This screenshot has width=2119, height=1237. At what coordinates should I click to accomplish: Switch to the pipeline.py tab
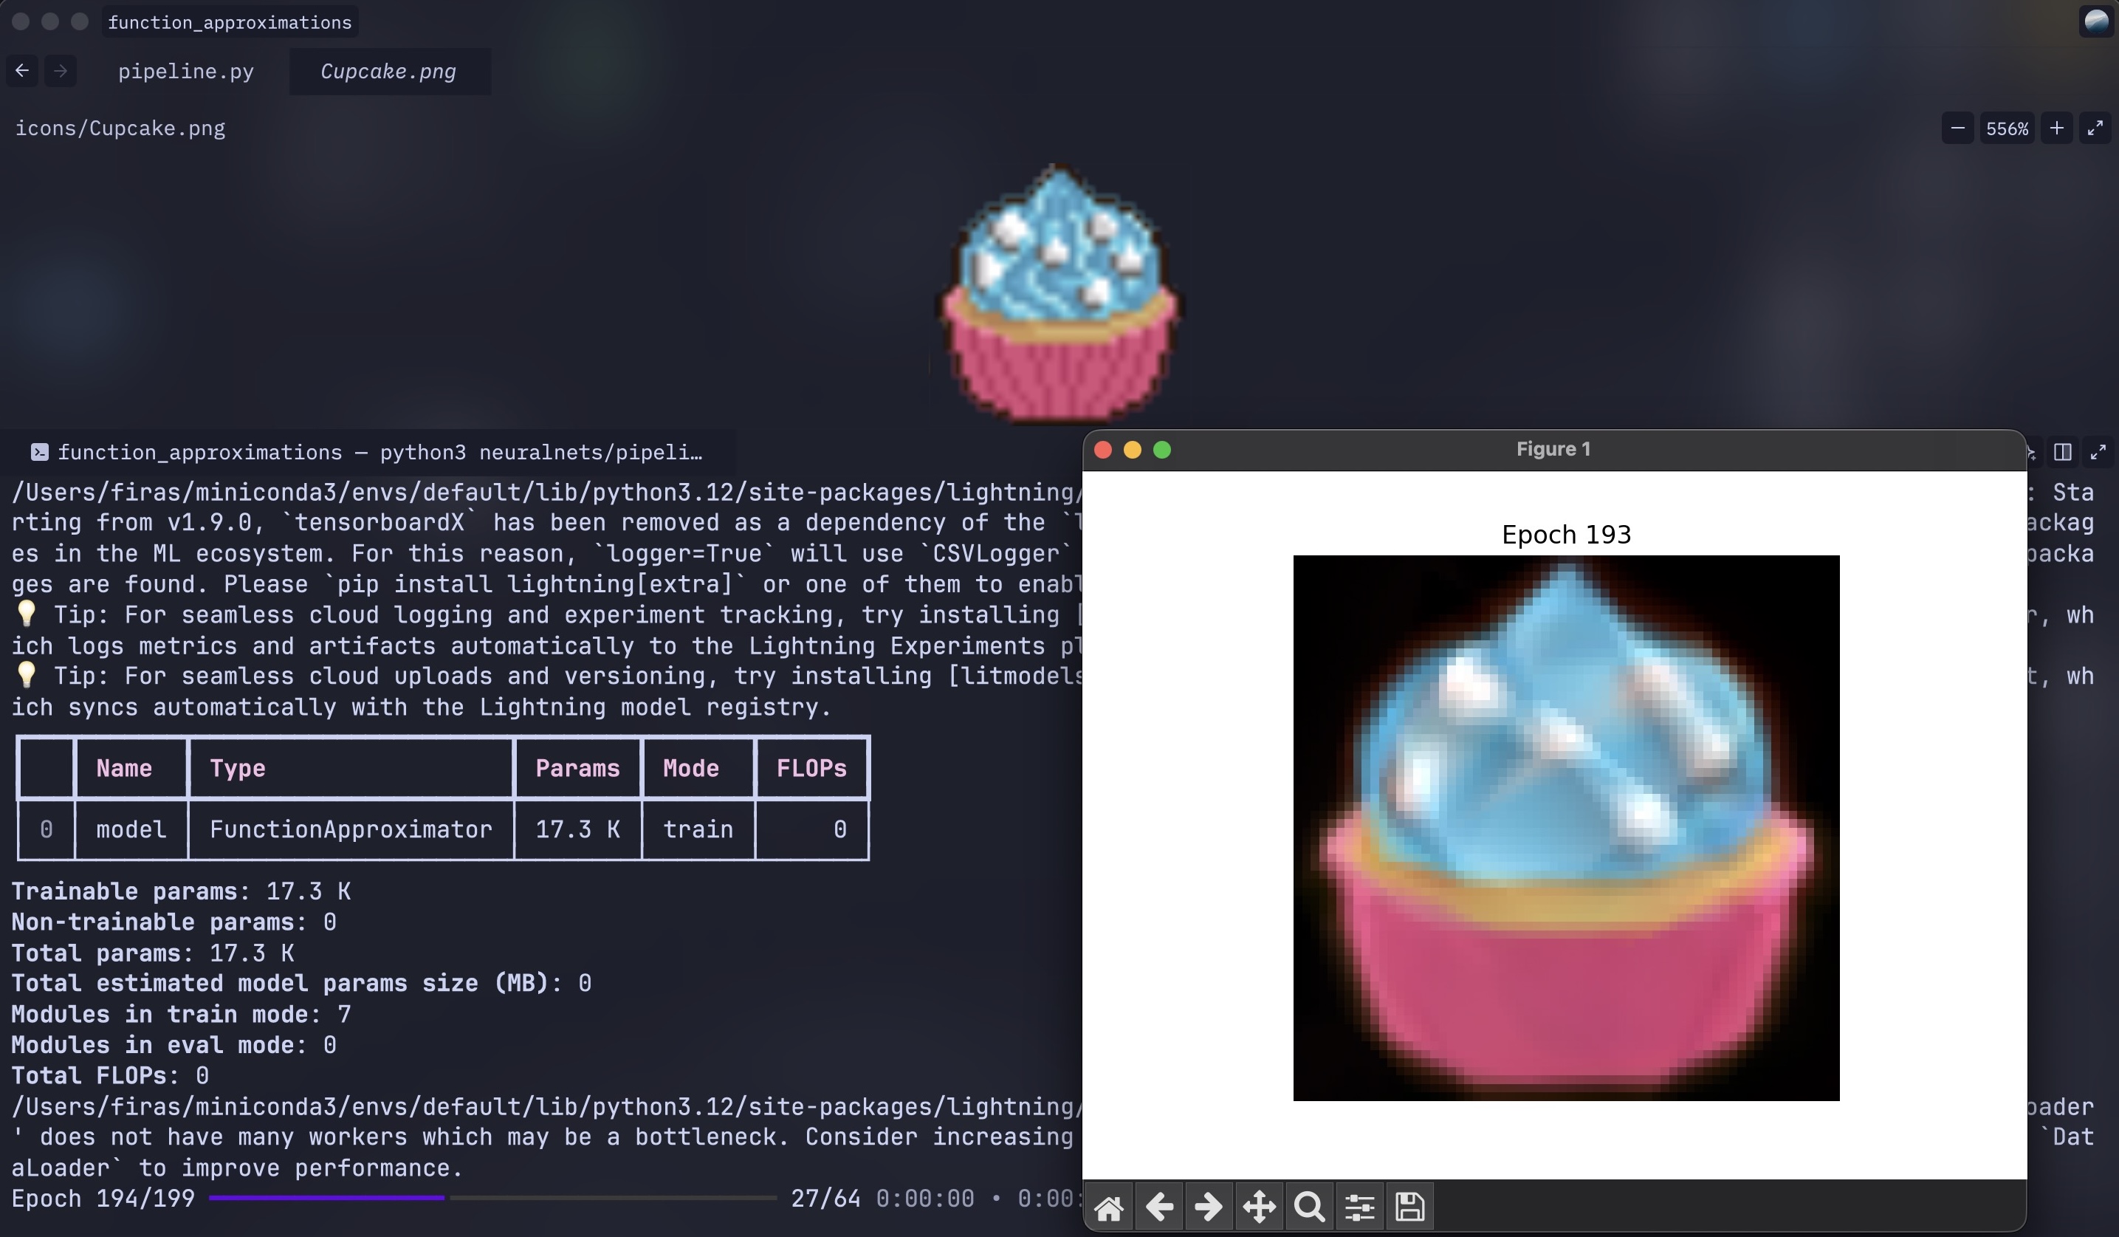(x=185, y=72)
